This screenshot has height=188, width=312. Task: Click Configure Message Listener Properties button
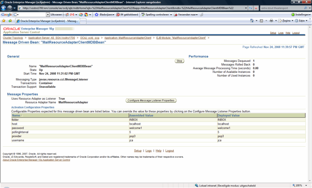(151, 101)
